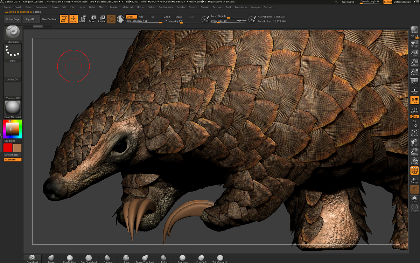Viewport: 420px width, 263px height.
Task: Select the ClayBuildup brush
Action: (70, 259)
